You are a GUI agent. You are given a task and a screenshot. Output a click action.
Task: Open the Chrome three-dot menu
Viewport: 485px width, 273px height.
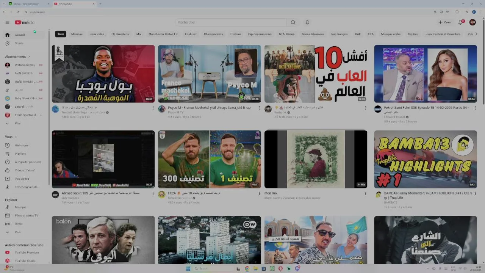[x=480, y=12]
